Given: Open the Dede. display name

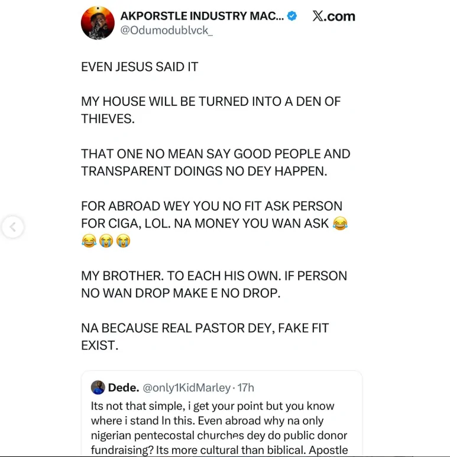Looking at the screenshot, I should click(124, 388).
